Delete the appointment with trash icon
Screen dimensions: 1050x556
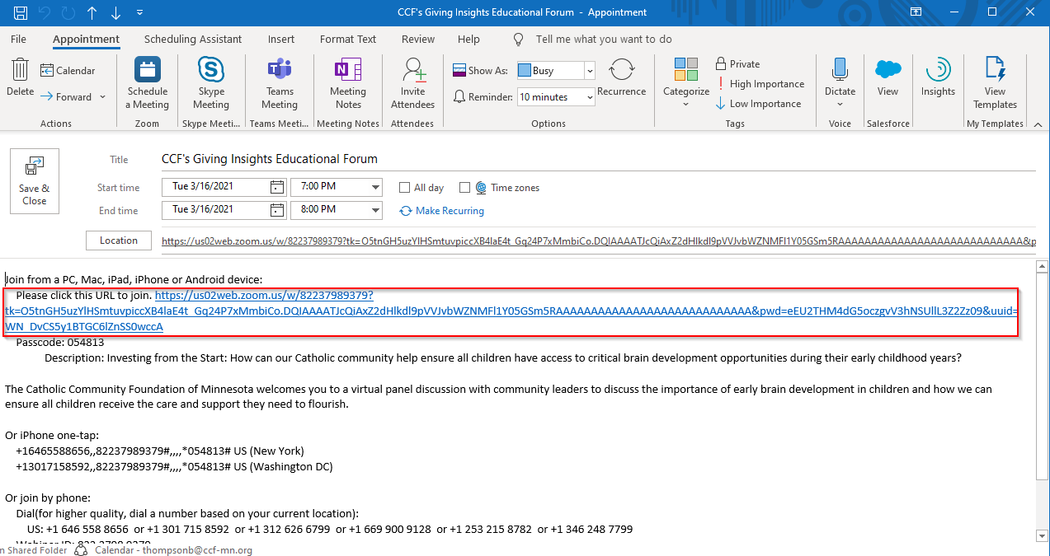coord(21,78)
